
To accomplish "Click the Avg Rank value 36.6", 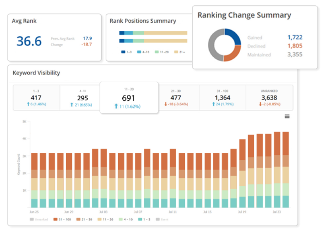I will 29,41.
